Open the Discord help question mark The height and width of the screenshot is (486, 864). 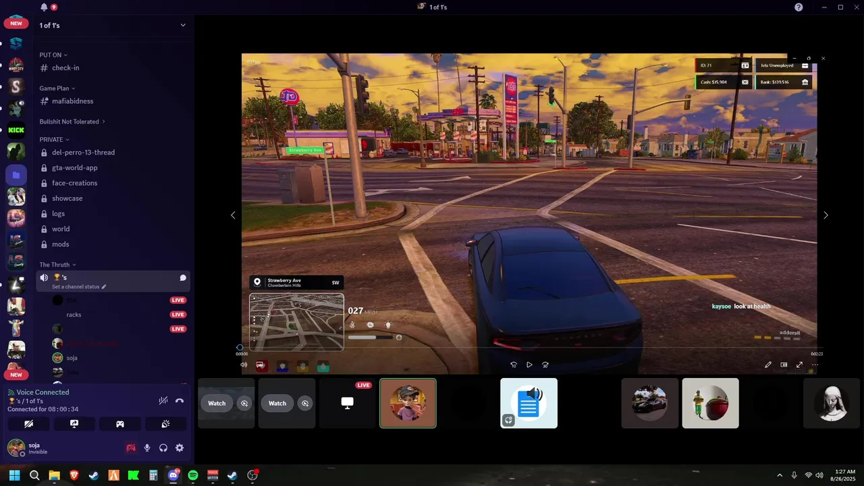tap(799, 7)
